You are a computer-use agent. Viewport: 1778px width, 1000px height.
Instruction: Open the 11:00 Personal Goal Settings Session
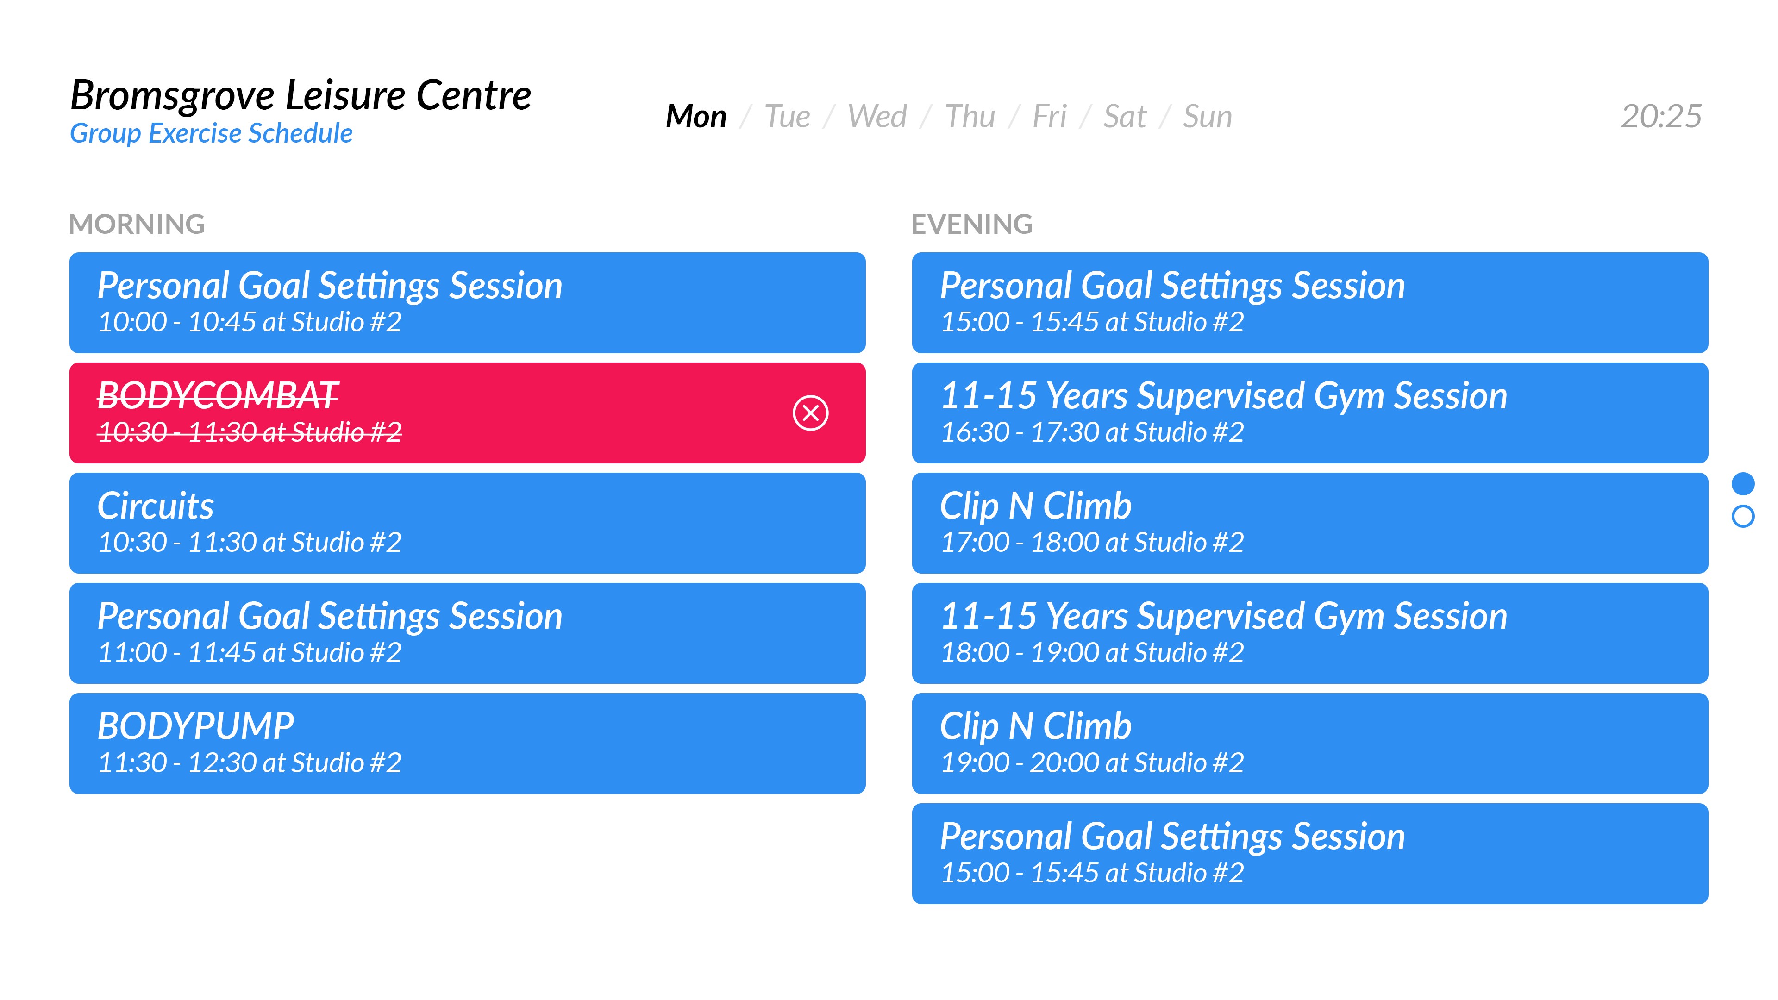pyautogui.click(x=467, y=633)
